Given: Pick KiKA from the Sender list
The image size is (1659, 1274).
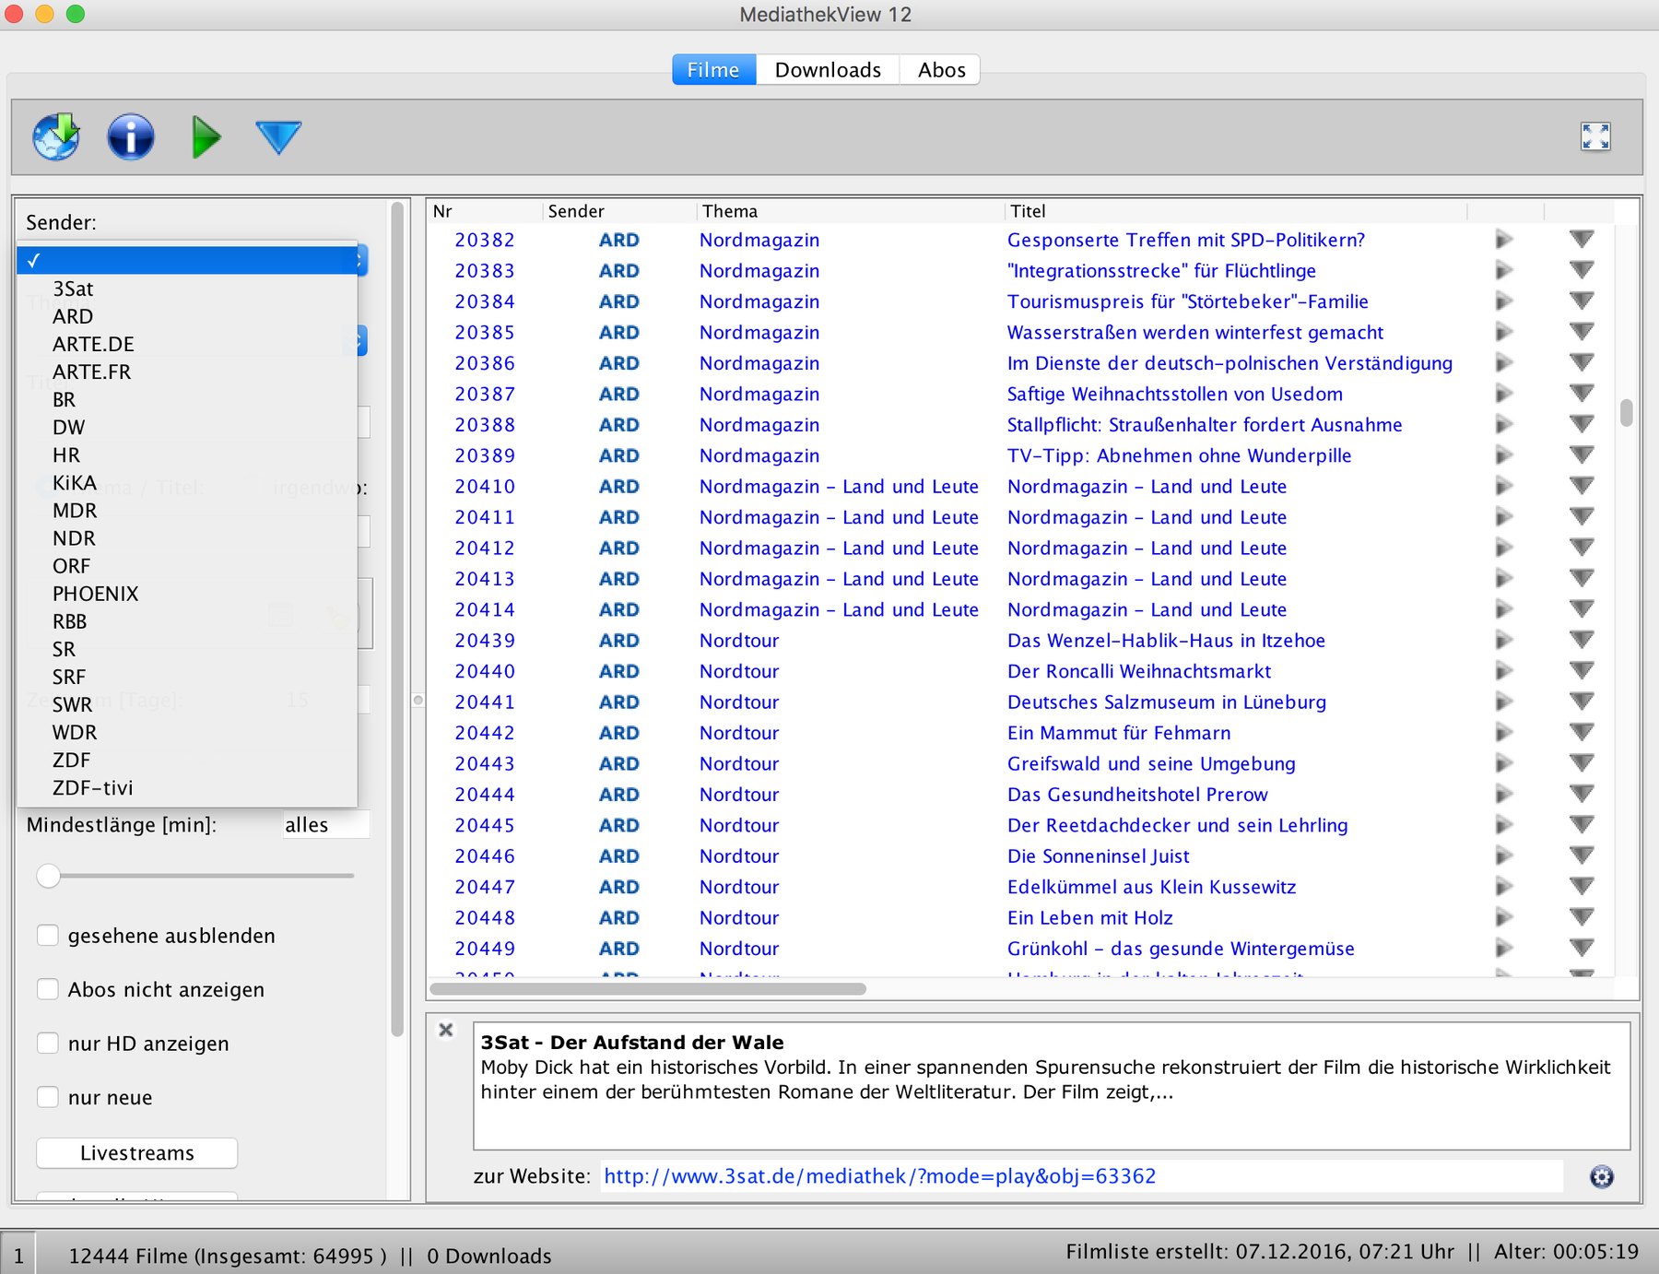Looking at the screenshot, I should [x=187, y=483].
